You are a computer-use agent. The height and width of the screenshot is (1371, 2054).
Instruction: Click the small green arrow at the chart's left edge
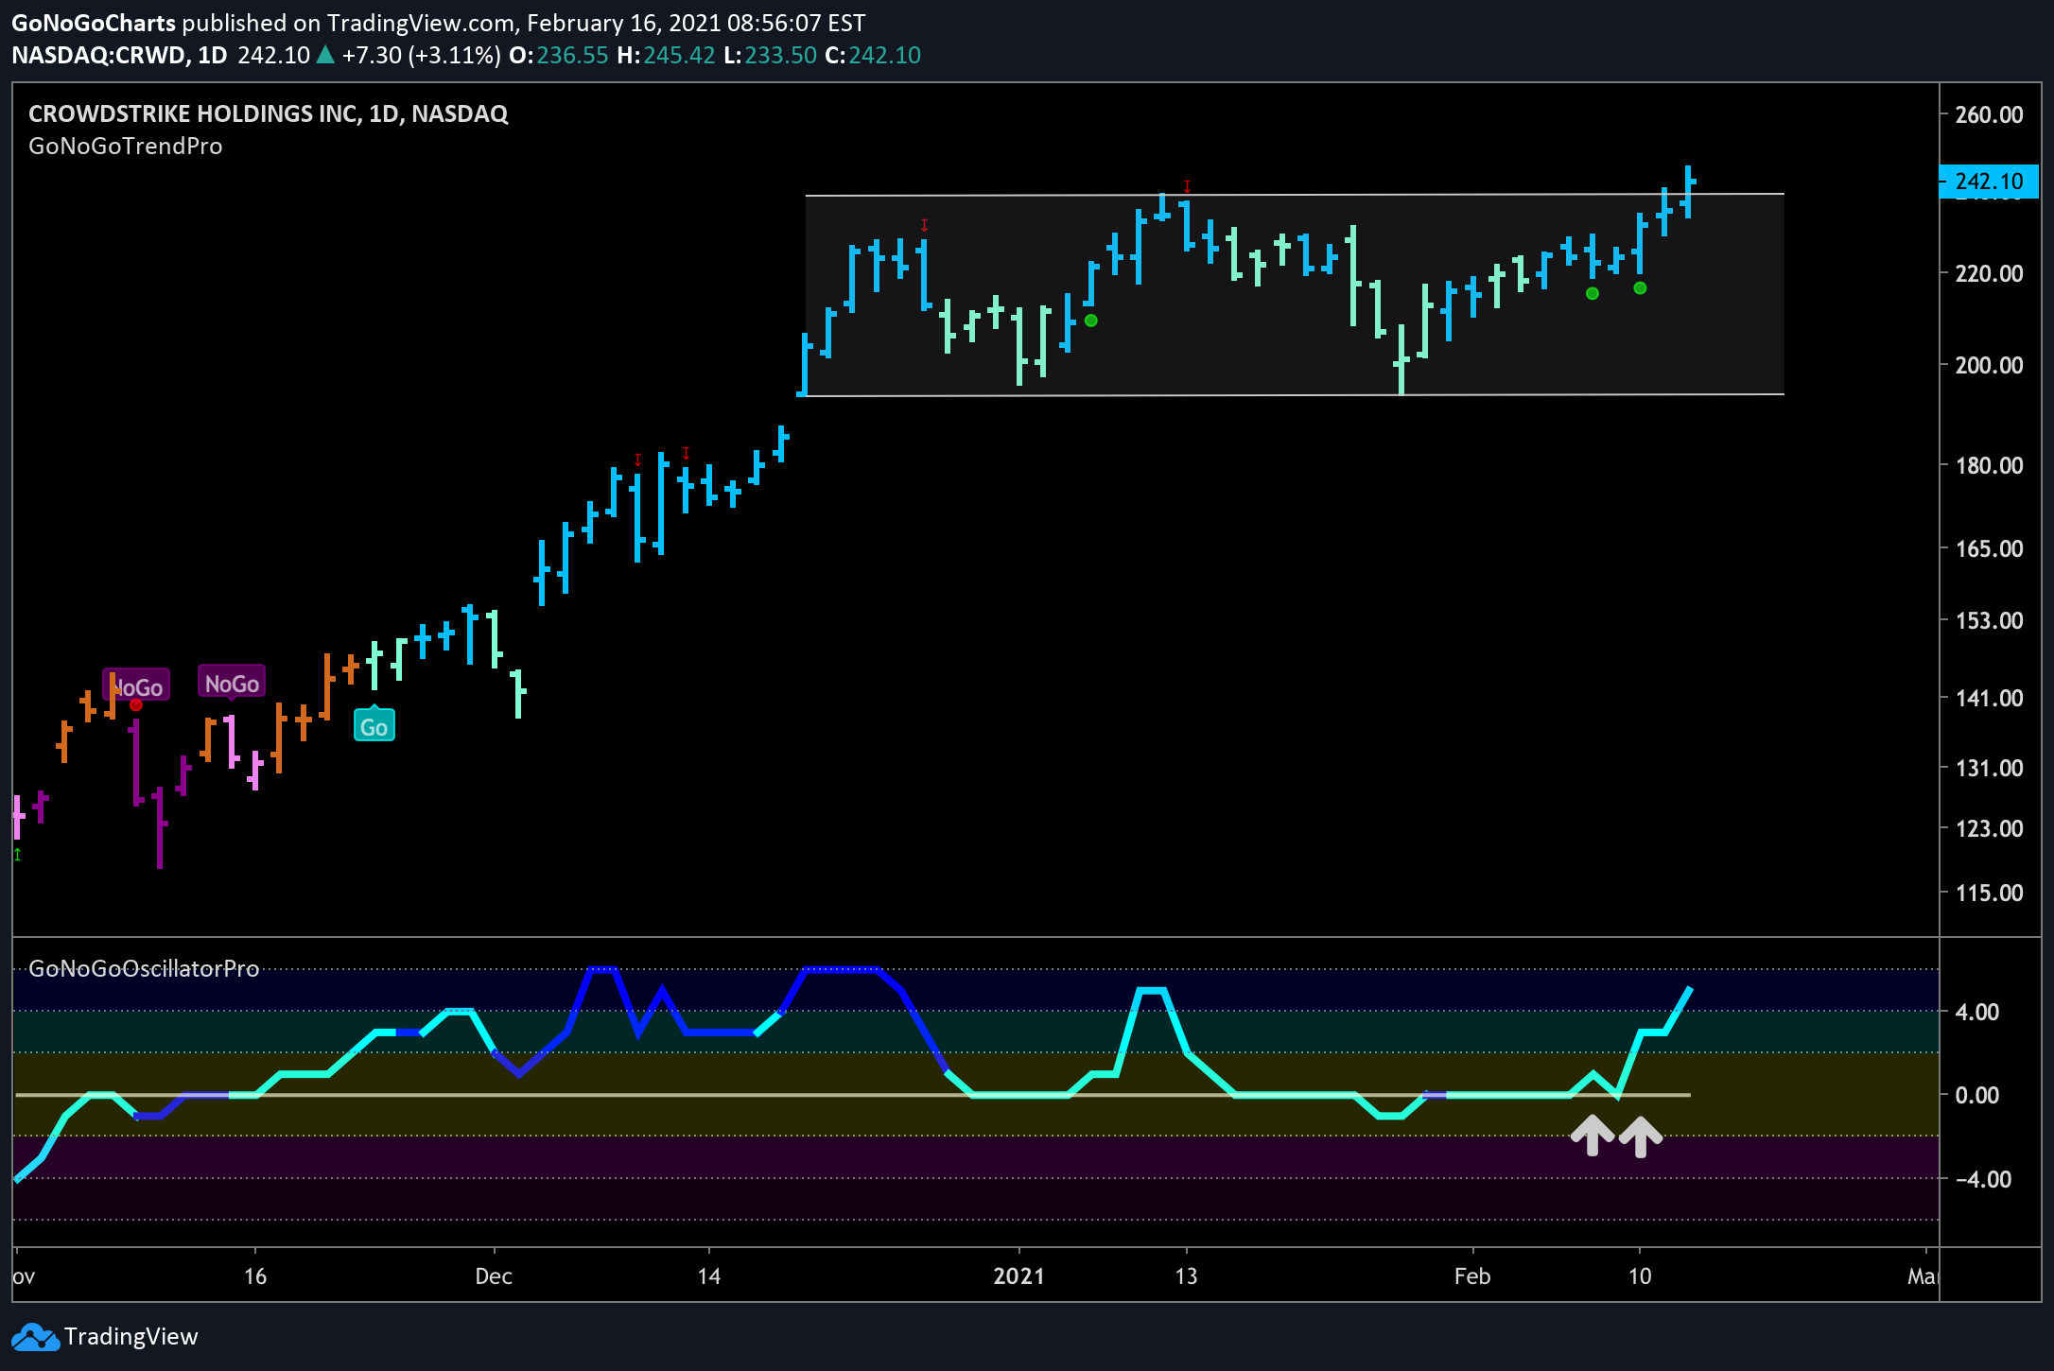coord(17,854)
